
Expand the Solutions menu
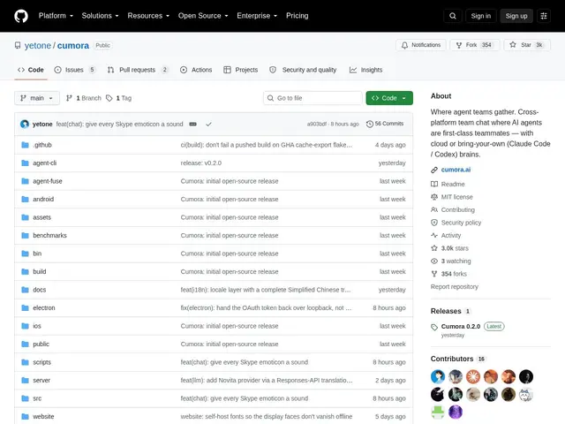(100, 16)
